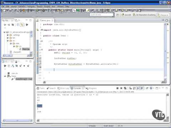Viewport: 171px width, 128px height.
Task: Switch to the Java EE perspective
Action: coord(126,15)
